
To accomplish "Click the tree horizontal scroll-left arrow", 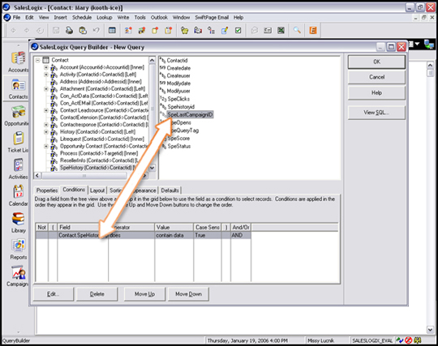I will (37, 175).
